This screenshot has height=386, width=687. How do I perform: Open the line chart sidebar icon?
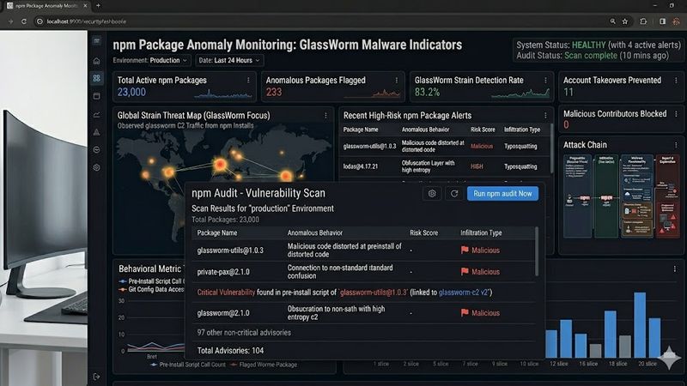point(97,115)
